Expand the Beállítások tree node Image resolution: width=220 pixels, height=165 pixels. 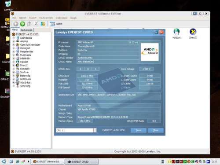14,79
